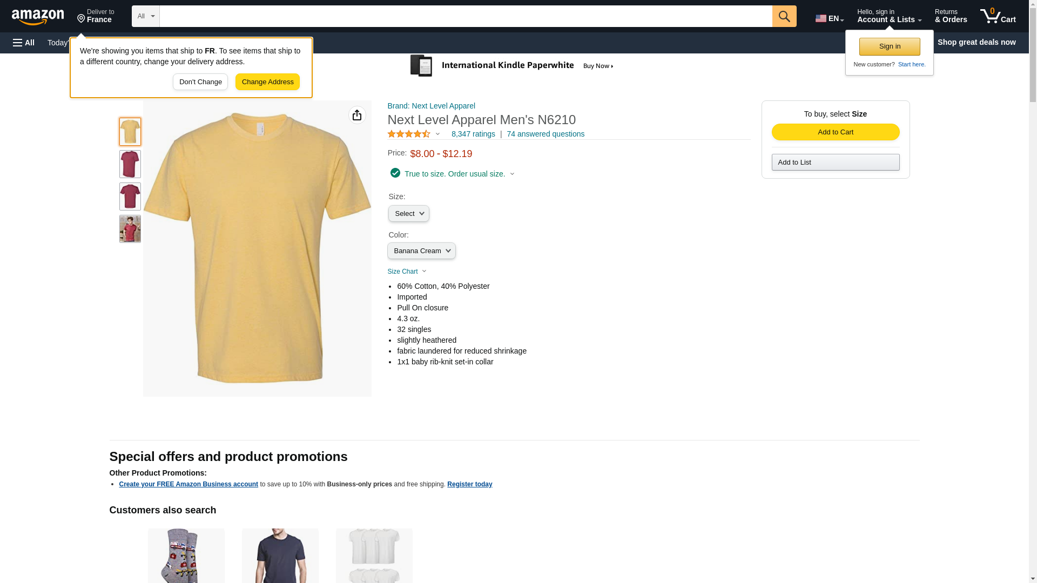Open Returns & Orders
Image resolution: width=1037 pixels, height=583 pixels.
950,16
